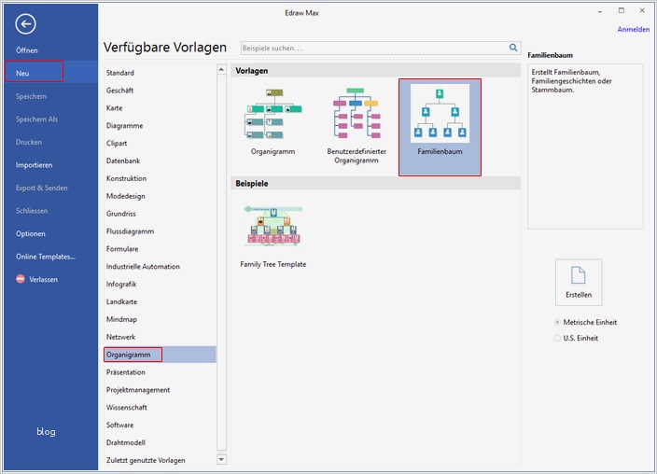Click Drucken in the sidebar
657x474 pixels.
(29, 142)
